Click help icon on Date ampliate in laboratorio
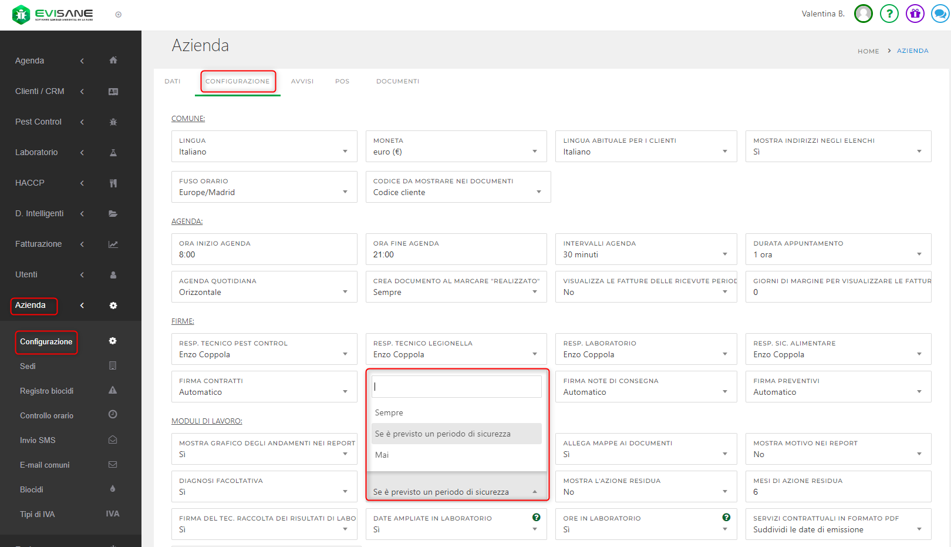This screenshot has height=547, width=951. [536, 518]
